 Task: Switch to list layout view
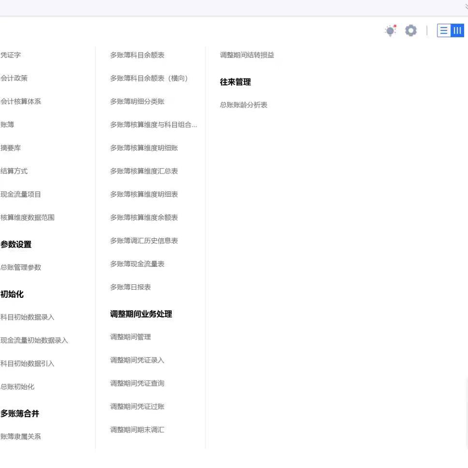coord(444,30)
